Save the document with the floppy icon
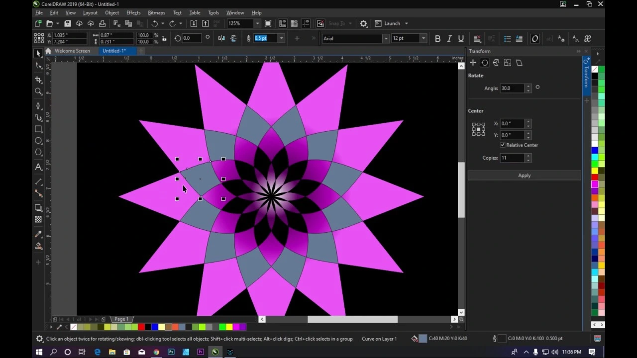The height and width of the screenshot is (358, 637). click(x=67, y=23)
